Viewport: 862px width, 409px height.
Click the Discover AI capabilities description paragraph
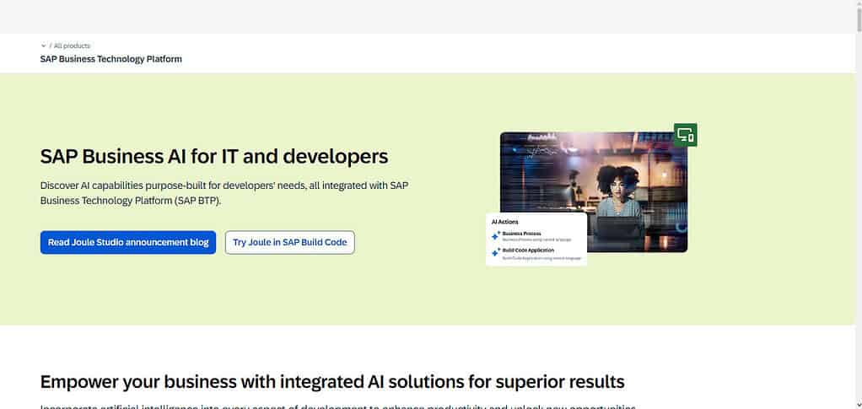(x=224, y=193)
